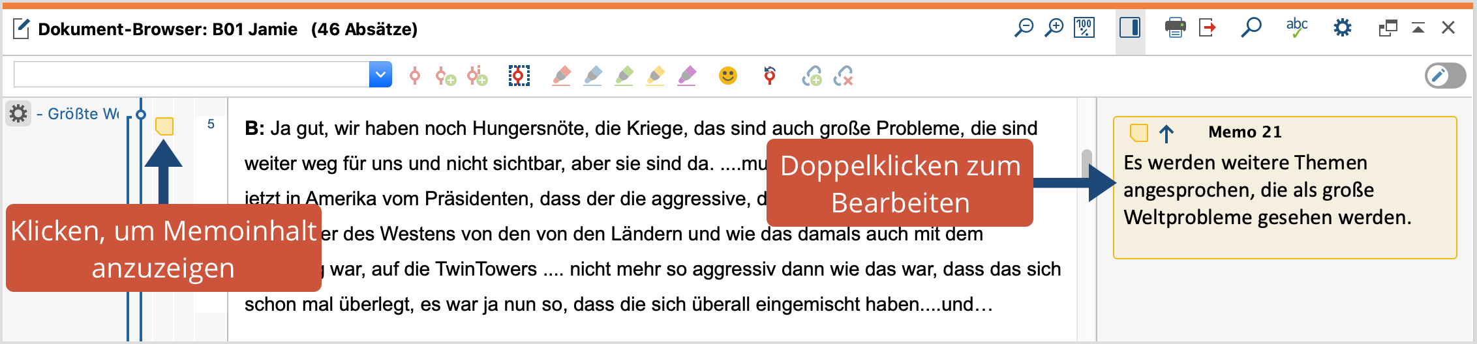Code with new code icon
The height and width of the screenshot is (344, 1477).
pos(446,76)
